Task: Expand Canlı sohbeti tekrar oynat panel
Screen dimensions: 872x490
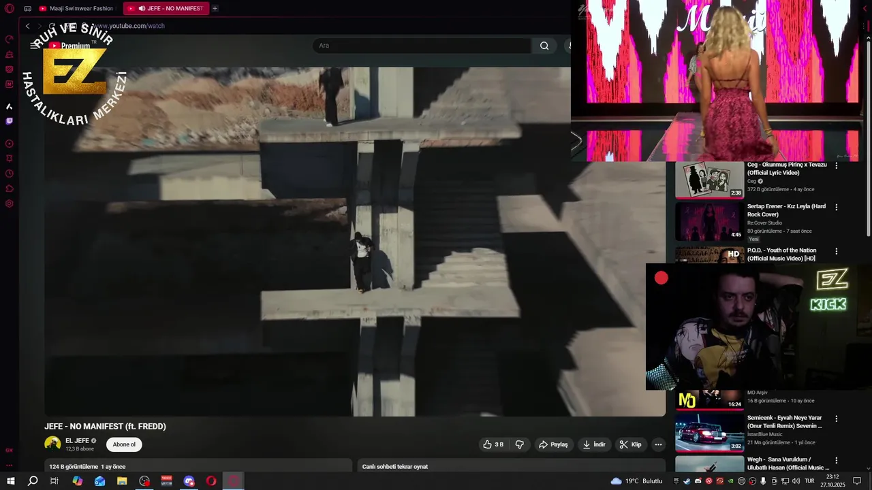Action: [x=512, y=466]
